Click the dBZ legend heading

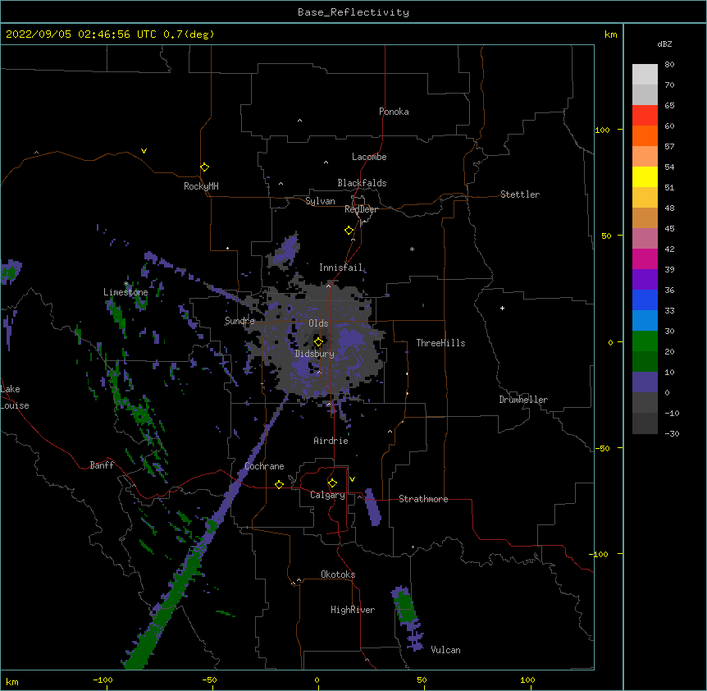(x=664, y=43)
